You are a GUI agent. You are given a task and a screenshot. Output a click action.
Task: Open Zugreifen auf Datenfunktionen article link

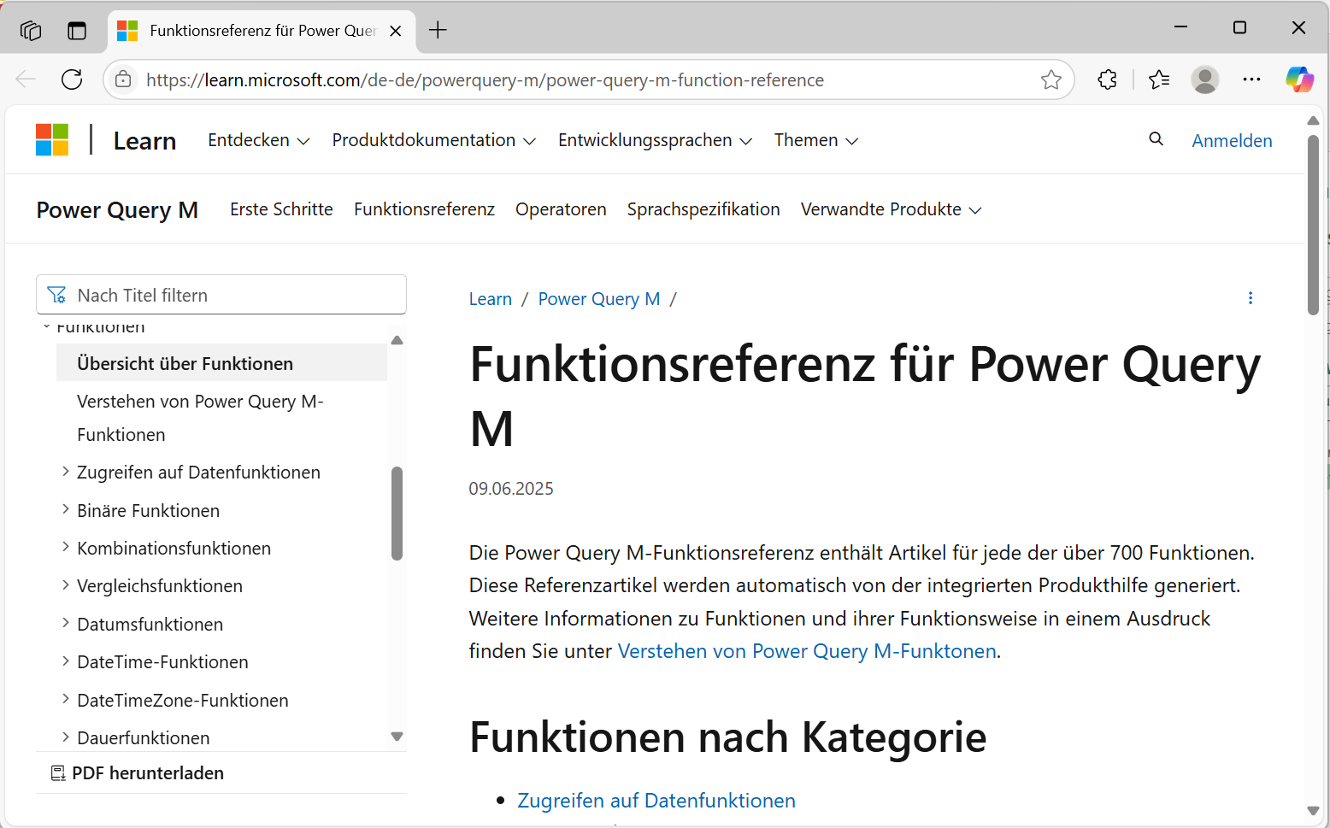coord(656,801)
